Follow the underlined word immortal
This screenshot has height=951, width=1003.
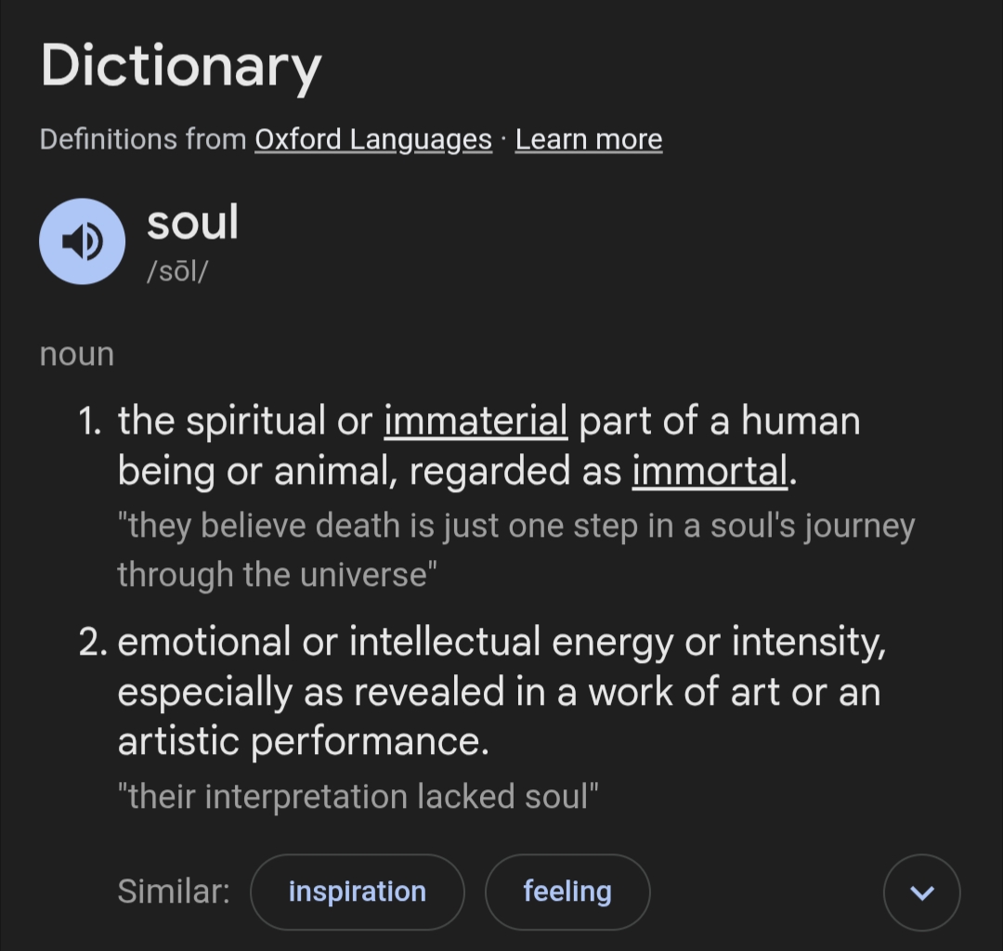(x=710, y=471)
